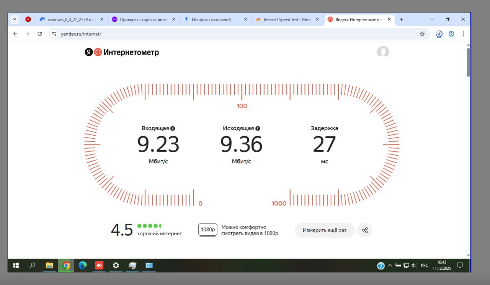Click the share icon next to the measure button
The image size is (490, 285).
tap(365, 230)
